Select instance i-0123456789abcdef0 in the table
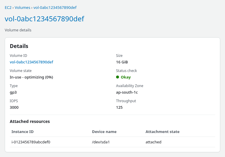Viewport: 225px width, 157px height. pos(31,142)
